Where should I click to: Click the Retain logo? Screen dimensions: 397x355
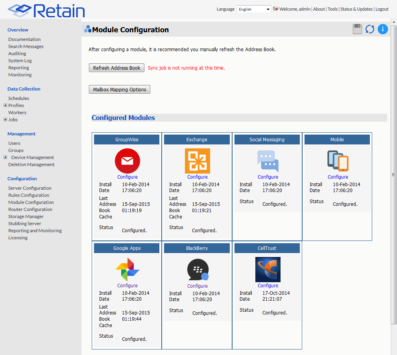point(46,11)
